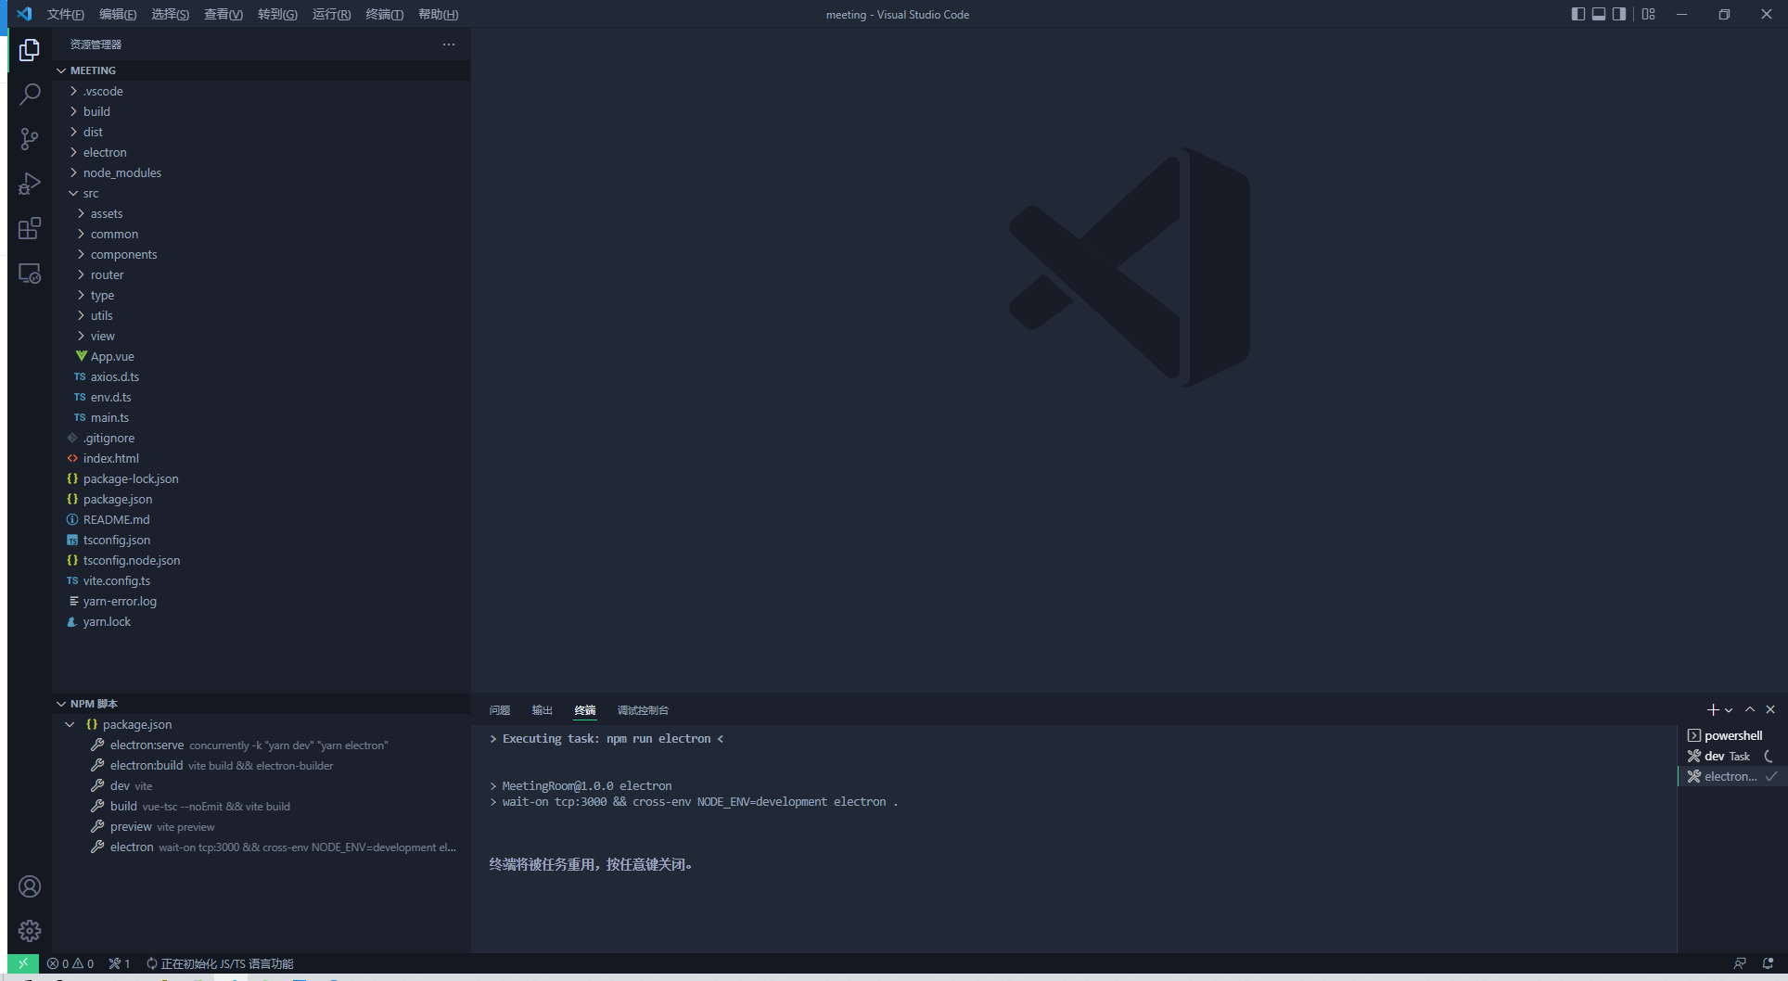Viewport: 1788px width, 981px height.
Task: Open yarn.lock file
Action: point(262,621)
